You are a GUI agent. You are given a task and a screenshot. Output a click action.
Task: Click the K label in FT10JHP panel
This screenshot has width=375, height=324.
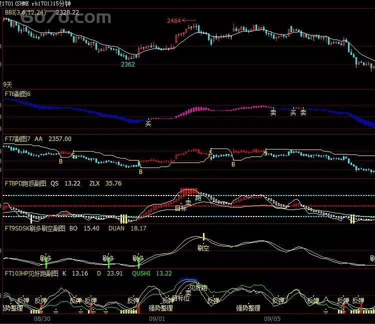(x=64, y=273)
